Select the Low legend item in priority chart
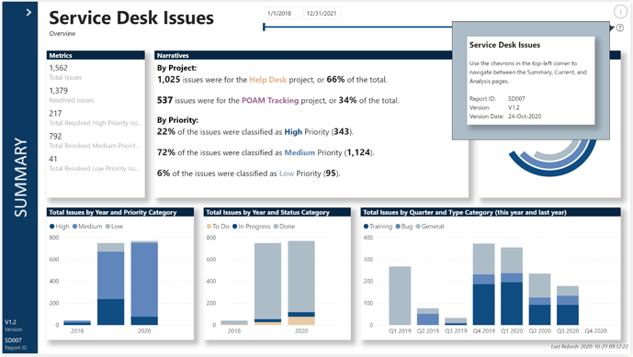633x357 pixels. pyautogui.click(x=114, y=227)
